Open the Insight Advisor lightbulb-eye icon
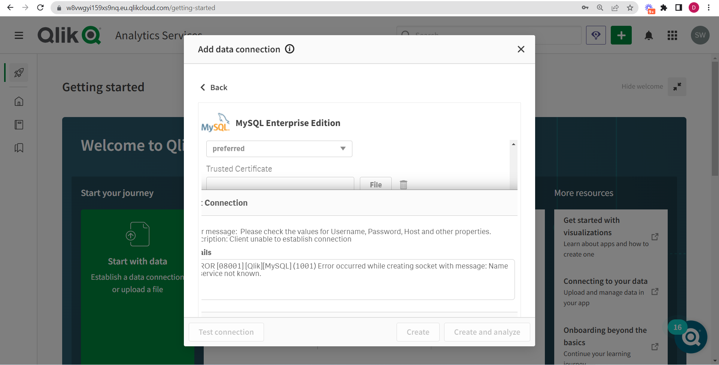 click(x=596, y=35)
